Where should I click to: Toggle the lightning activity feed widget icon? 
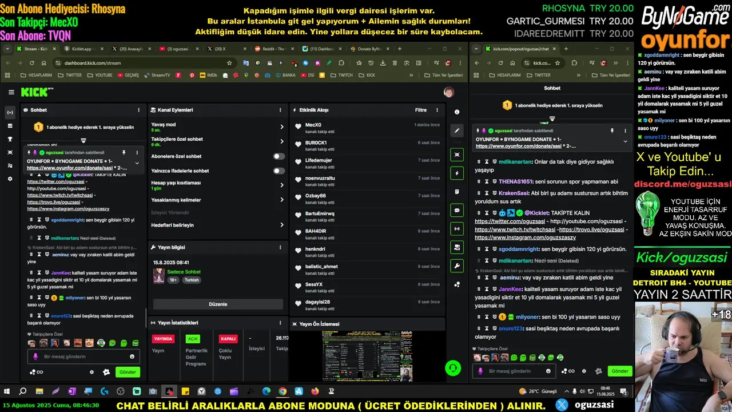(456, 173)
